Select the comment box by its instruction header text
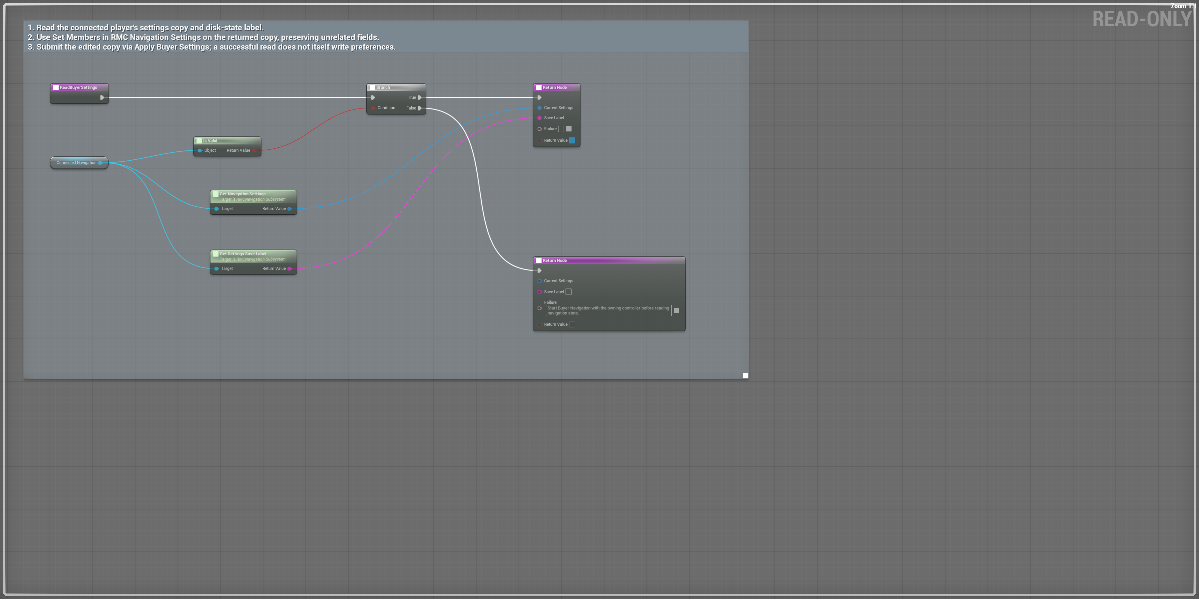 212,37
